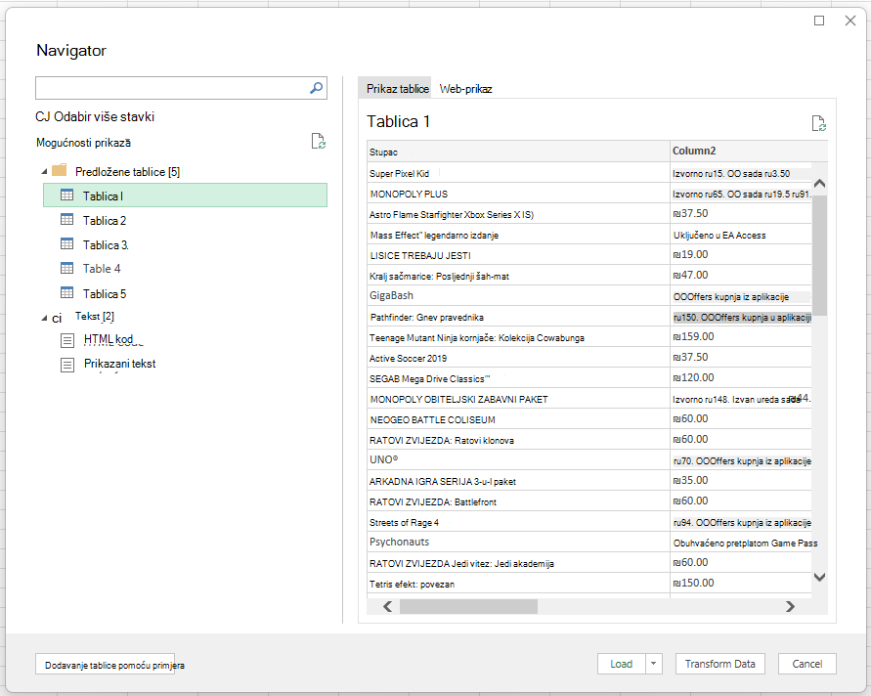
Task: Click refresh icon next to Tablica 1 preview
Action: (x=819, y=123)
